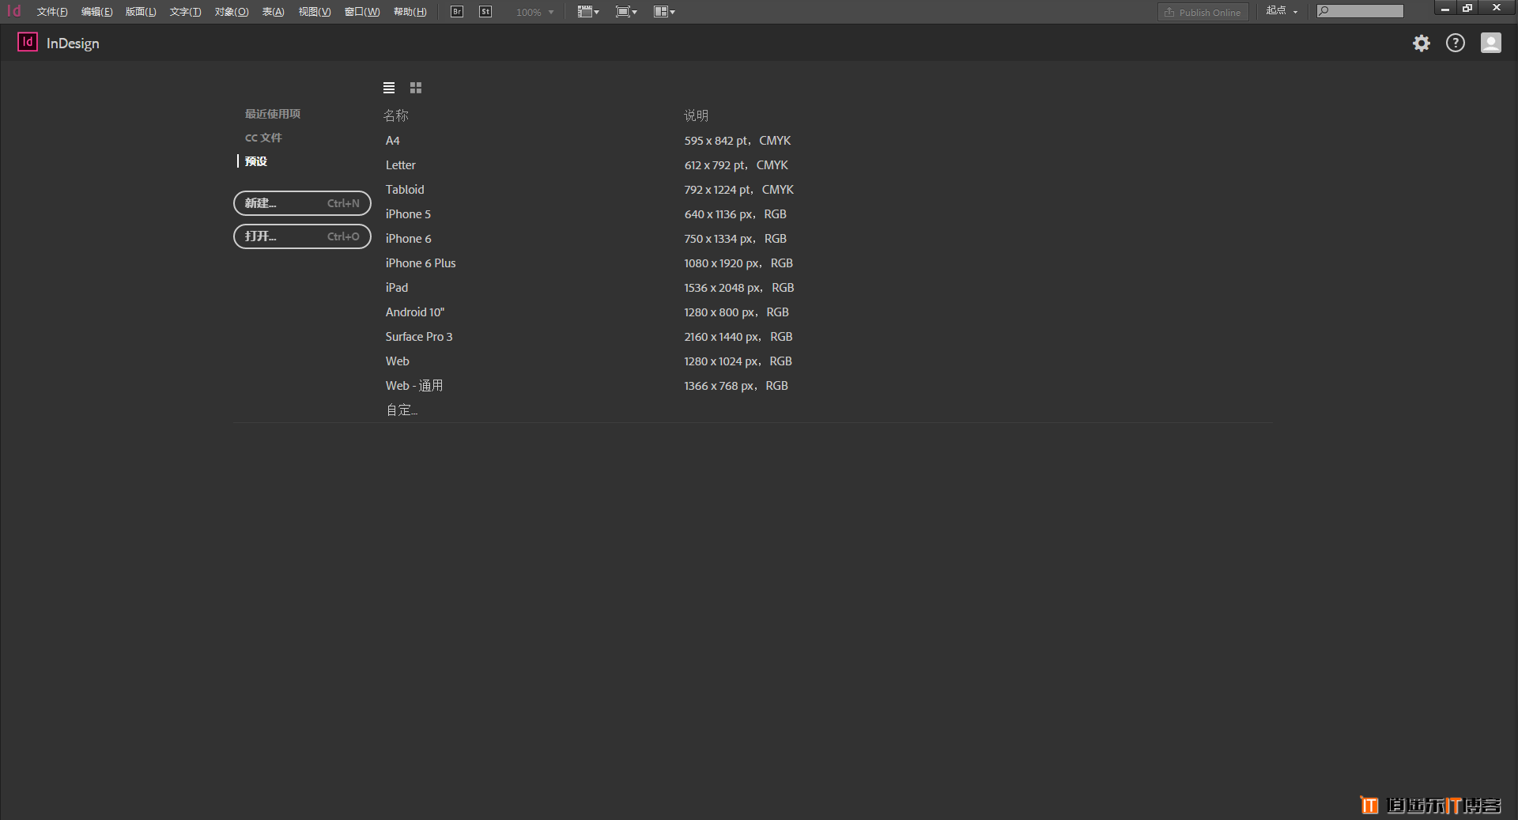This screenshot has width=1518, height=820.
Task: Open the 起点 workspace switcher dropdown
Action: click(x=1282, y=11)
